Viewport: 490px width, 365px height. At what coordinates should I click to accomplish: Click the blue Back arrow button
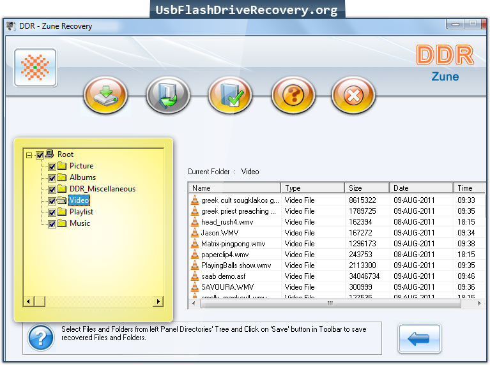(419, 338)
